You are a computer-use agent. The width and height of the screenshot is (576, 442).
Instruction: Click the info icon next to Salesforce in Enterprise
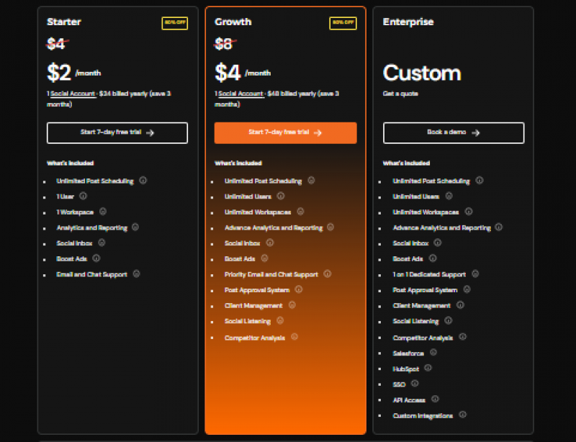point(433,352)
